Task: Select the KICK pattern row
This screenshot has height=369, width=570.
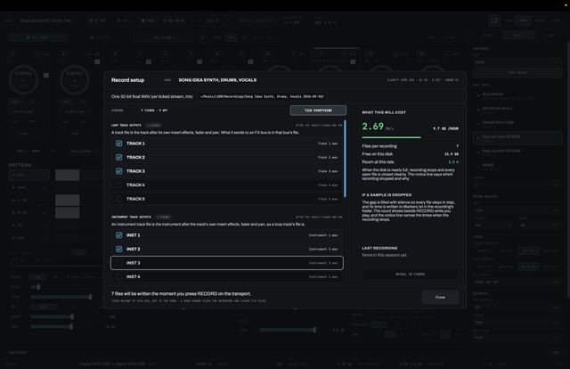Action: [x=28, y=175]
